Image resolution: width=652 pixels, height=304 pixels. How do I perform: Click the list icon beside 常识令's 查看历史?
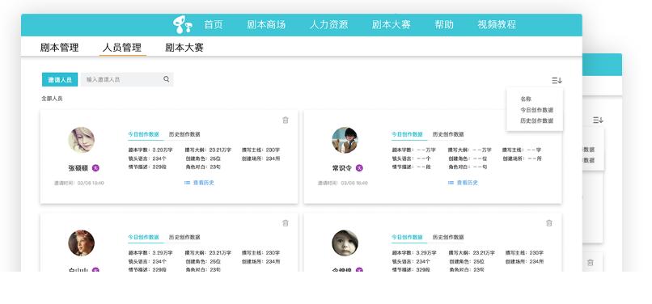point(451,183)
